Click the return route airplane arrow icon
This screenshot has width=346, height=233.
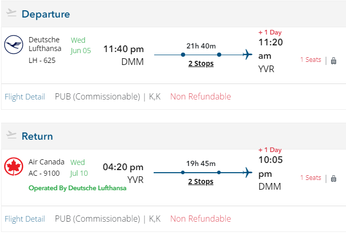point(246,172)
